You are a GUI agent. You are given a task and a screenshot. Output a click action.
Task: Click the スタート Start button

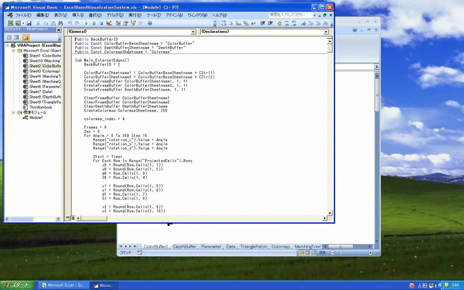18,285
